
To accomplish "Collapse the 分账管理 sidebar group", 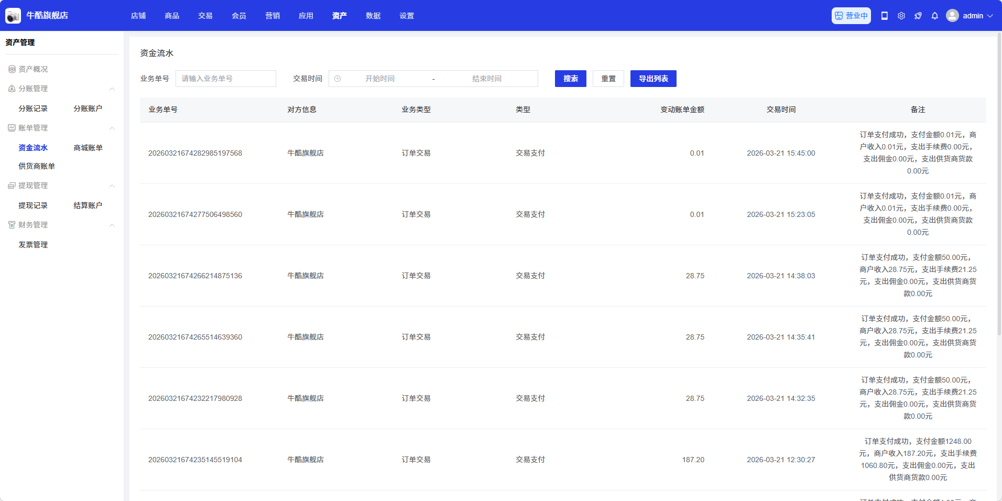I will click(x=112, y=89).
